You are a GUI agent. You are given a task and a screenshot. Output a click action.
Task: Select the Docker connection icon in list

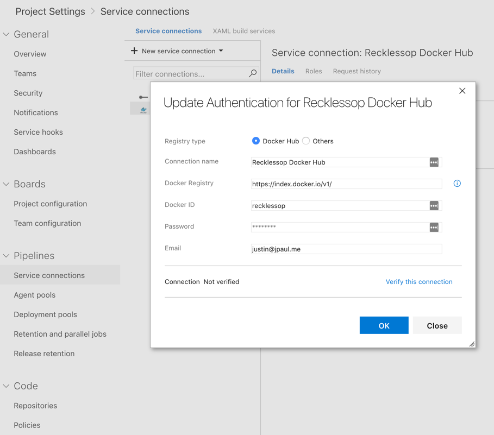[143, 110]
